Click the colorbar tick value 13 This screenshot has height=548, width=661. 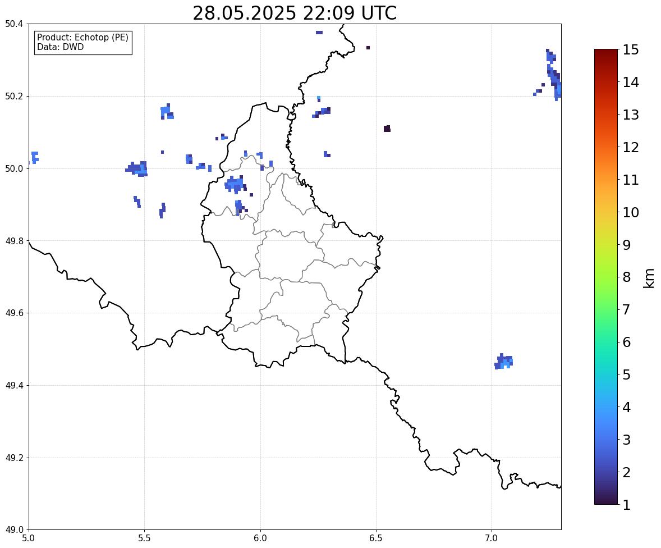click(631, 115)
